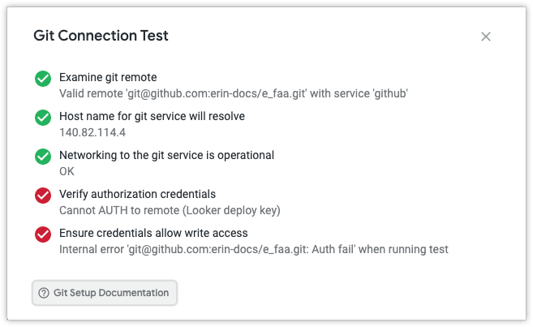This screenshot has height=327, width=533.
Task: Select the Examine git remote heading
Action: [x=108, y=78]
